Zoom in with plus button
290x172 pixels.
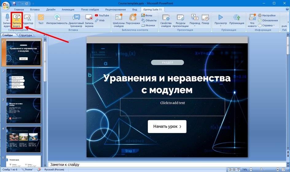[278, 170]
